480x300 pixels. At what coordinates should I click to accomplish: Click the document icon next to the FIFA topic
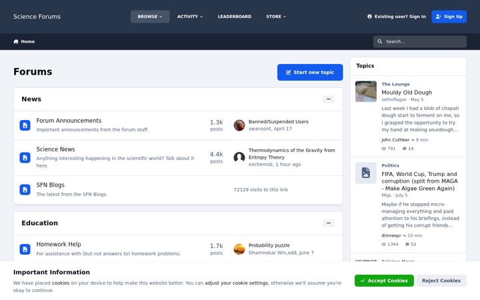pyautogui.click(x=366, y=173)
